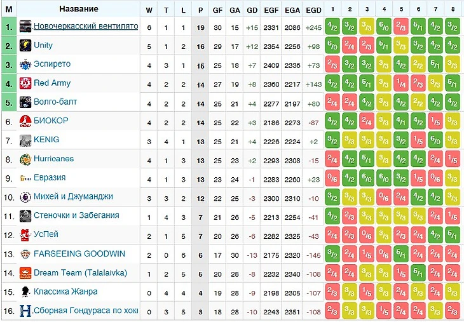Click the Red Army team logo
This screenshot has height=322, width=464.
25,83
